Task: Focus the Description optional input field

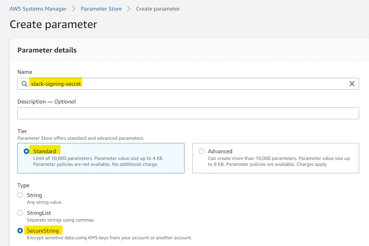Action: pyautogui.click(x=188, y=113)
